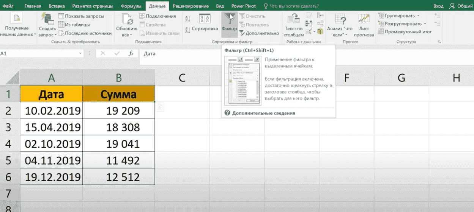The width and height of the screenshot is (474, 212).
Task: Click Промежуточный итог subtotal icon
Action: coord(381,32)
